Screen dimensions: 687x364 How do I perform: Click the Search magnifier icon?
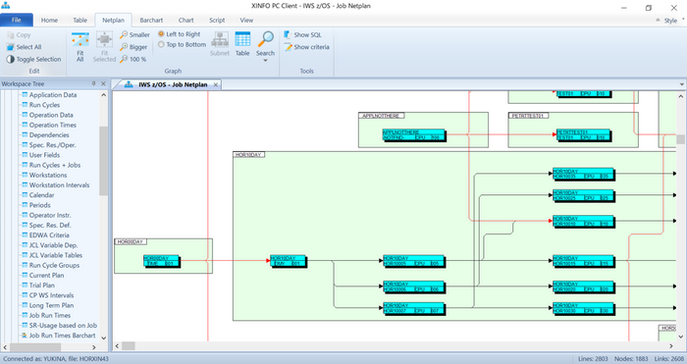266,40
